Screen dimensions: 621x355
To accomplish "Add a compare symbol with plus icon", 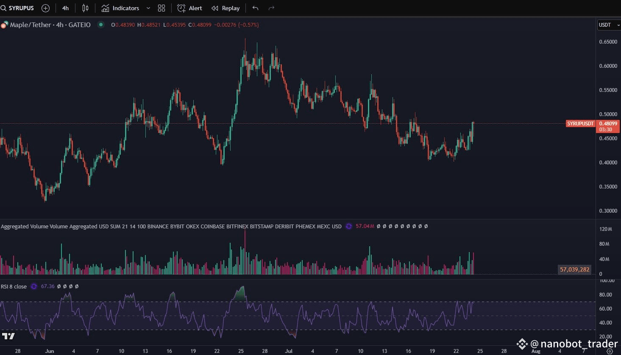I will (46, 8).
